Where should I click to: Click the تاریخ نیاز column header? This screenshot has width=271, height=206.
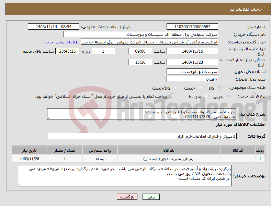[x=30, y=151]
